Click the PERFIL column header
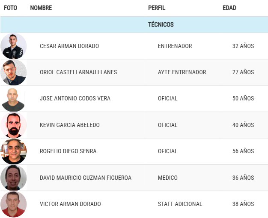The width and height of the screenshot is (268, 218). pyautogui.click(x=157, y=8)
